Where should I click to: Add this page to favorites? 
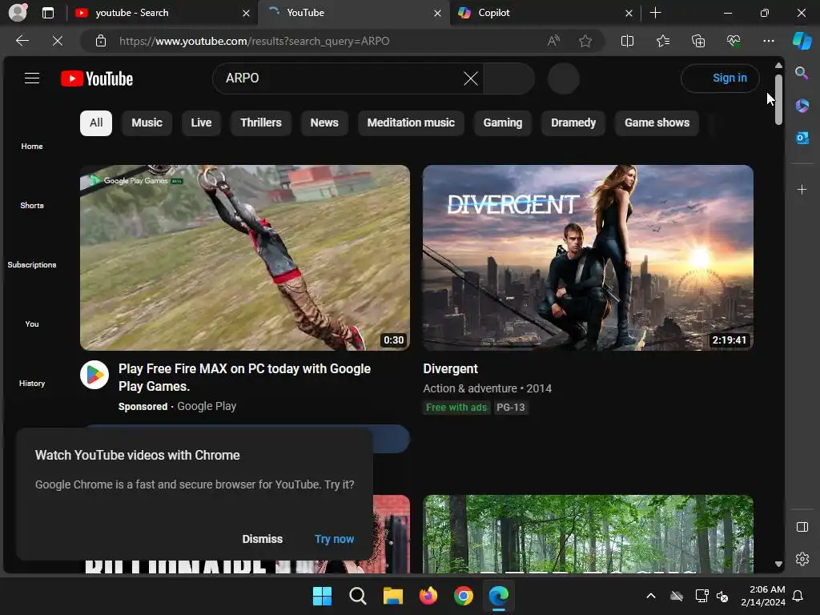pos(585,41)
